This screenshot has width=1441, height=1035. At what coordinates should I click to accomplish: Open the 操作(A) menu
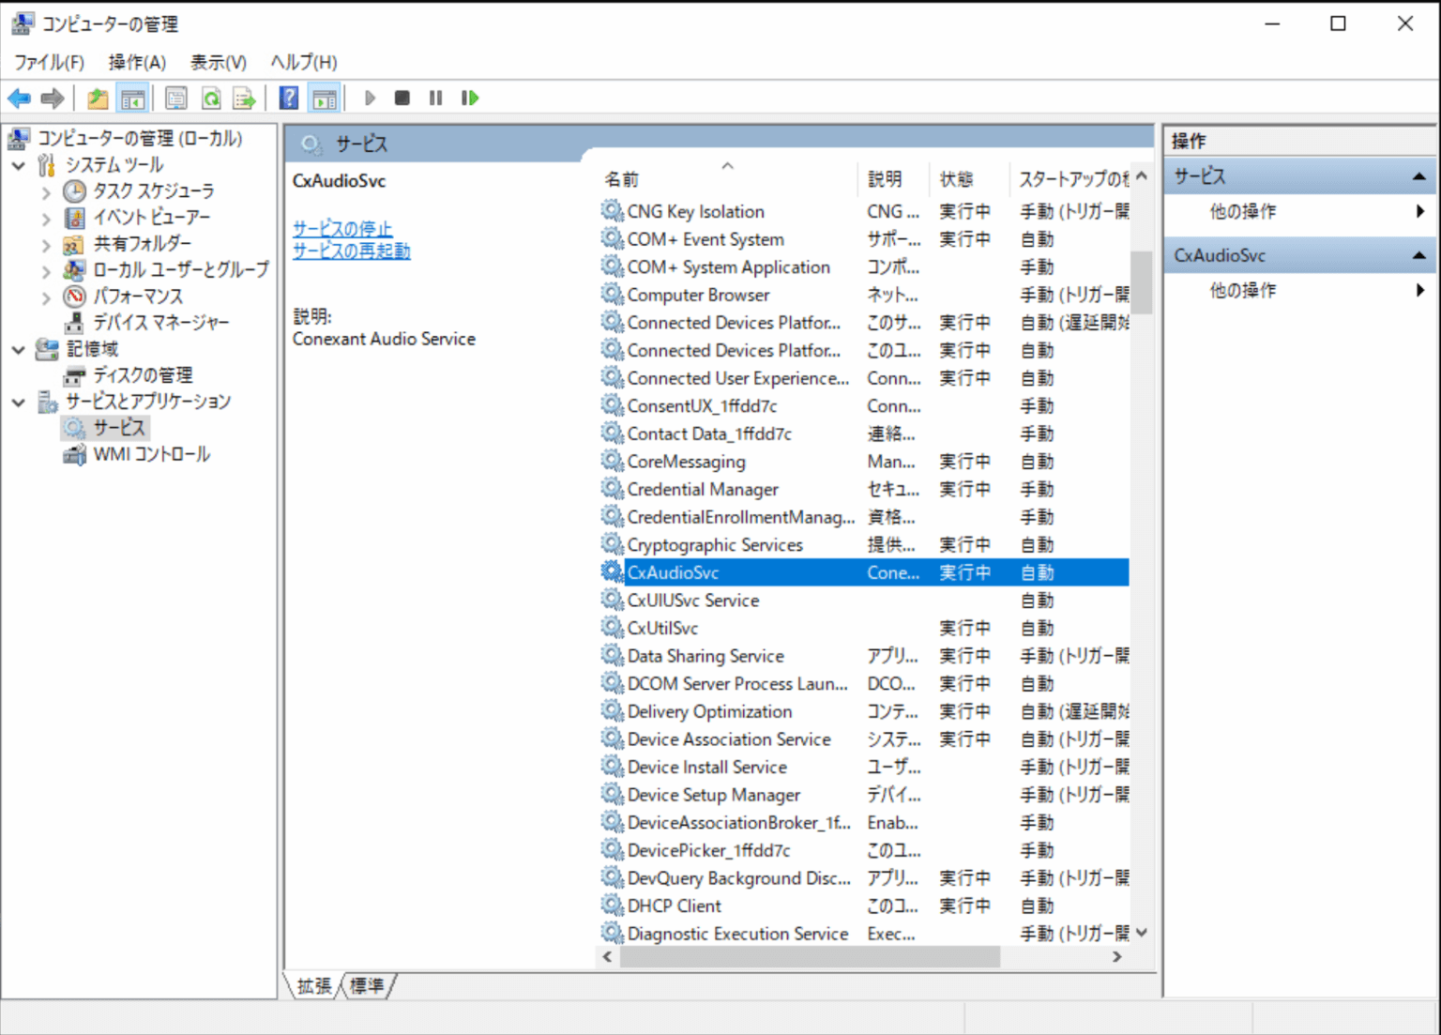coord(137,62)
